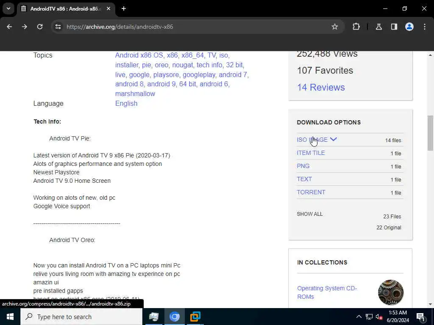Click the scrollbar down arrow

click(x=430, y=305)
